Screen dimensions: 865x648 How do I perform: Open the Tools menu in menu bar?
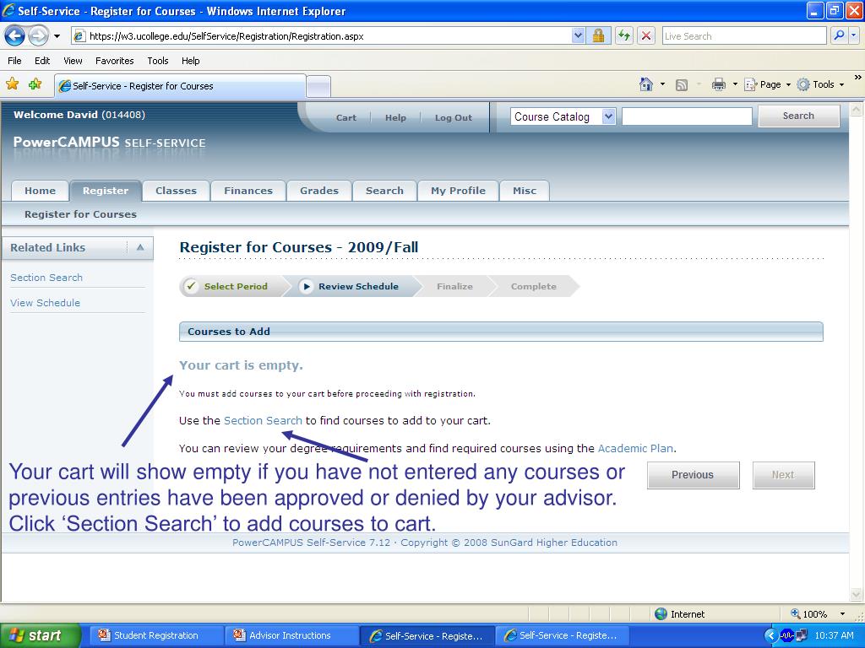(158, 61)
